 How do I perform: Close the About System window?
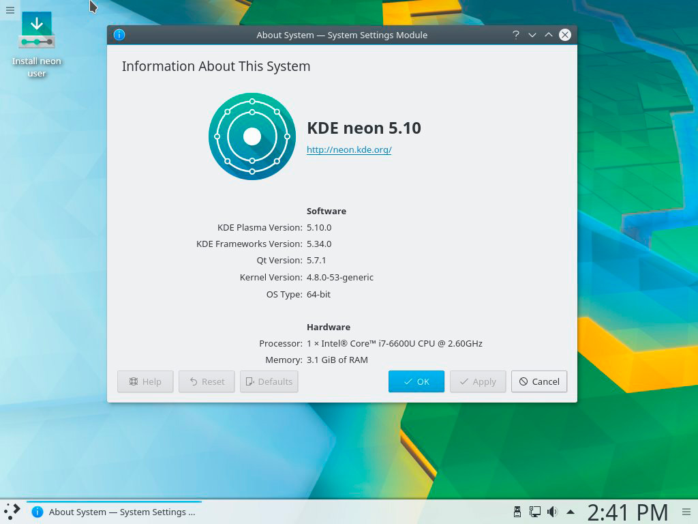point(564,35)
